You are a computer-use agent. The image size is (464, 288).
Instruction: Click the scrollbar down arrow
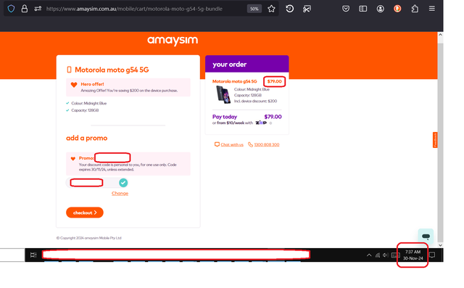(x=440, y=245)
